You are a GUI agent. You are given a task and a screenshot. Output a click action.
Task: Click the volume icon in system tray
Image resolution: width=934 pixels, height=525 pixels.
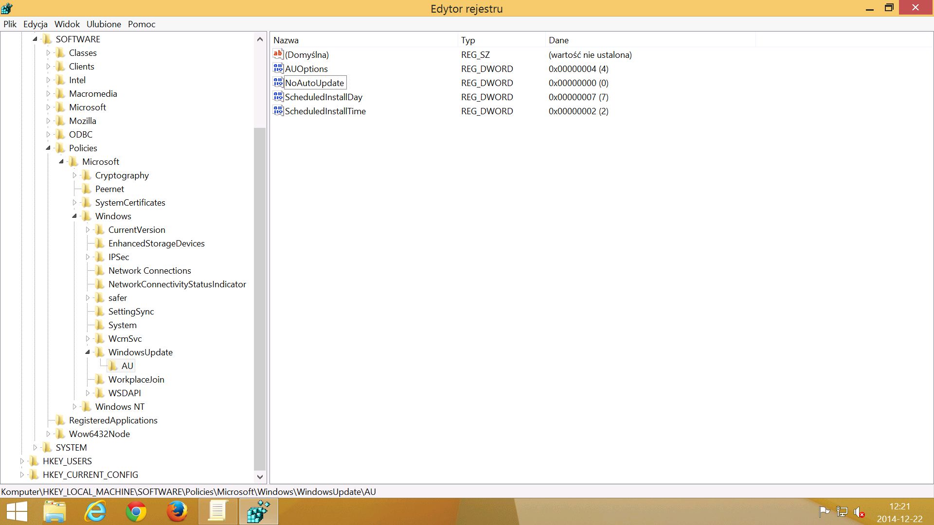pos(859,512)
